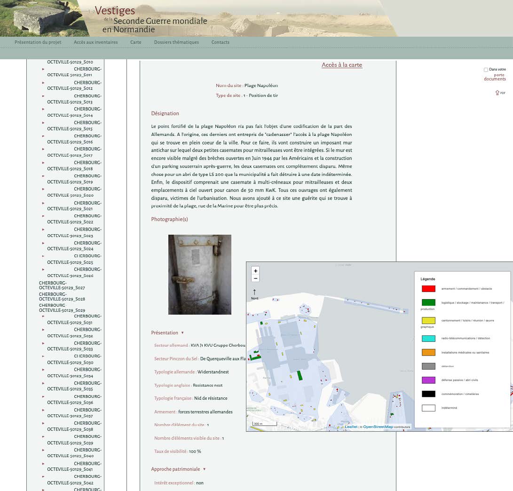Click arrow bullet beside CHERBOURG-OCTEVILLE-50129_S020
This screenshot has height=491, width=513.
[43, 189]
